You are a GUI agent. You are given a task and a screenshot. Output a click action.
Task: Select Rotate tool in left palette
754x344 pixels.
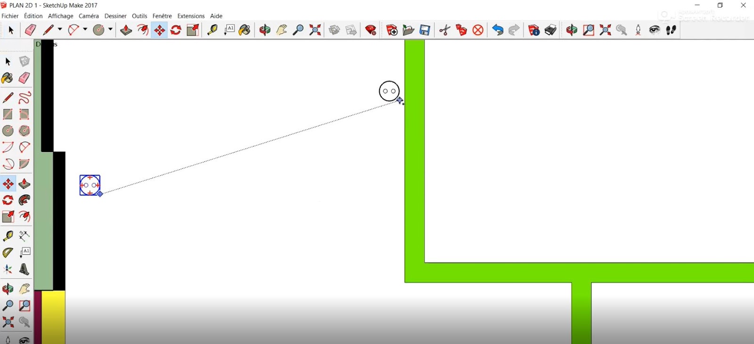click(x=8, y=200)
